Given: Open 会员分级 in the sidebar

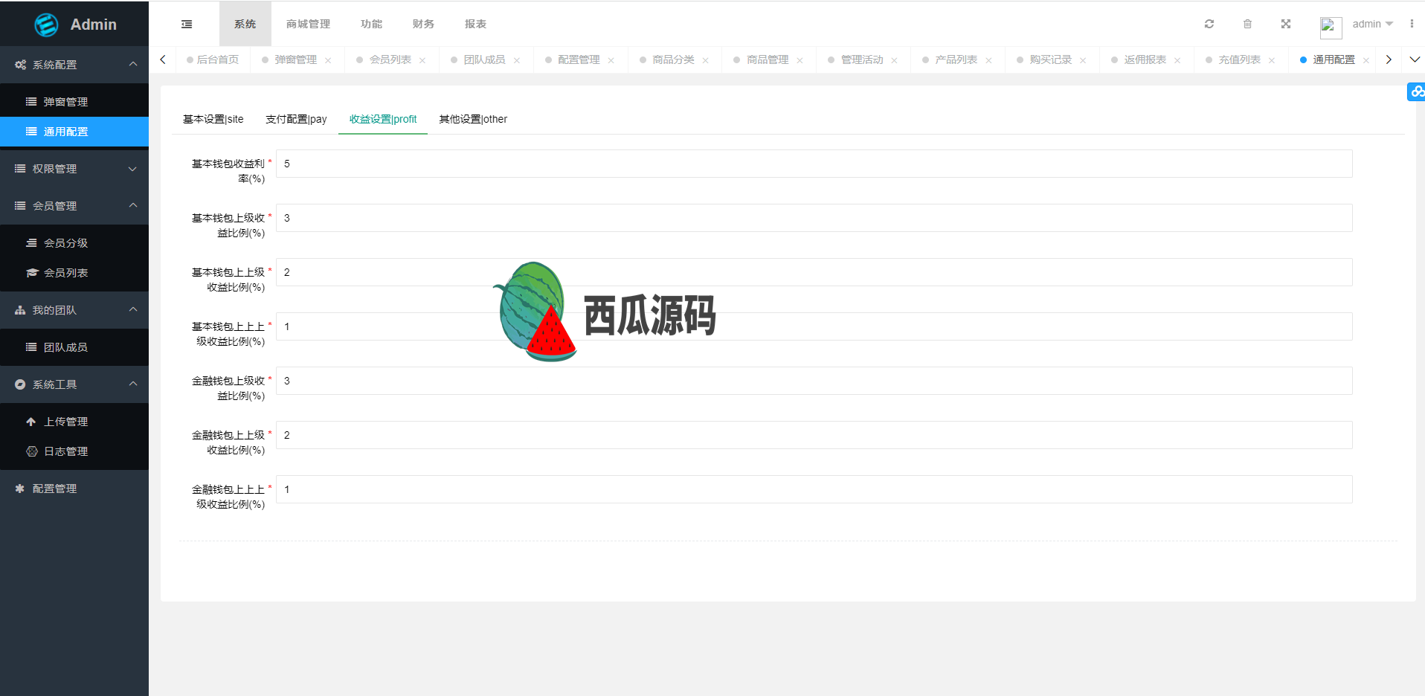Looking at the screenshot, I should tap(74, 243).
